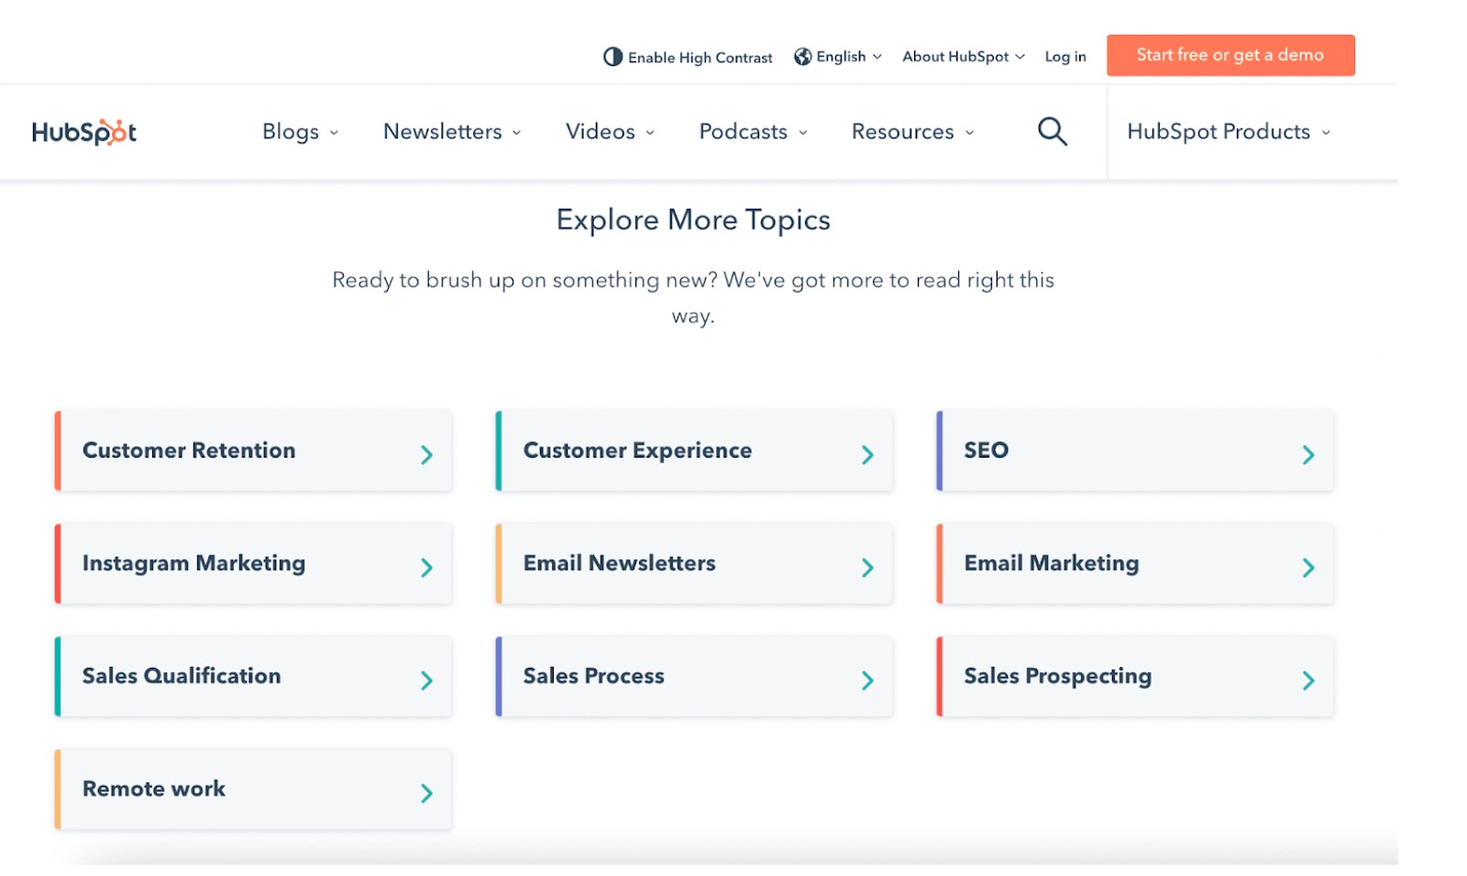
Task: Click the HubSpot logo
Action: [83, 132]
